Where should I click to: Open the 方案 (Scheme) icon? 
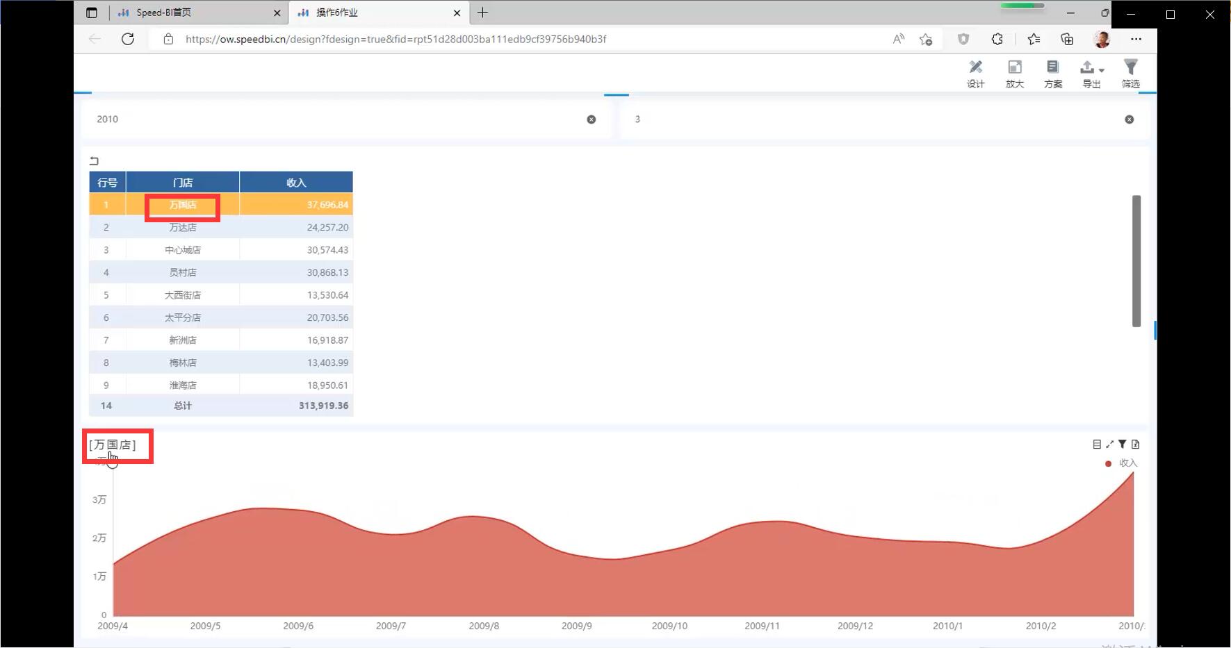click(x=1052, y=73)
